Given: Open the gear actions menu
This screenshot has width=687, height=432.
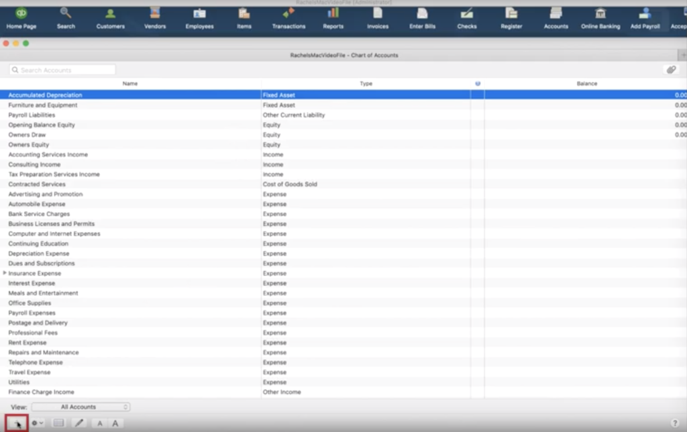Looking at the screenshot, I should (x=38, y=423).
